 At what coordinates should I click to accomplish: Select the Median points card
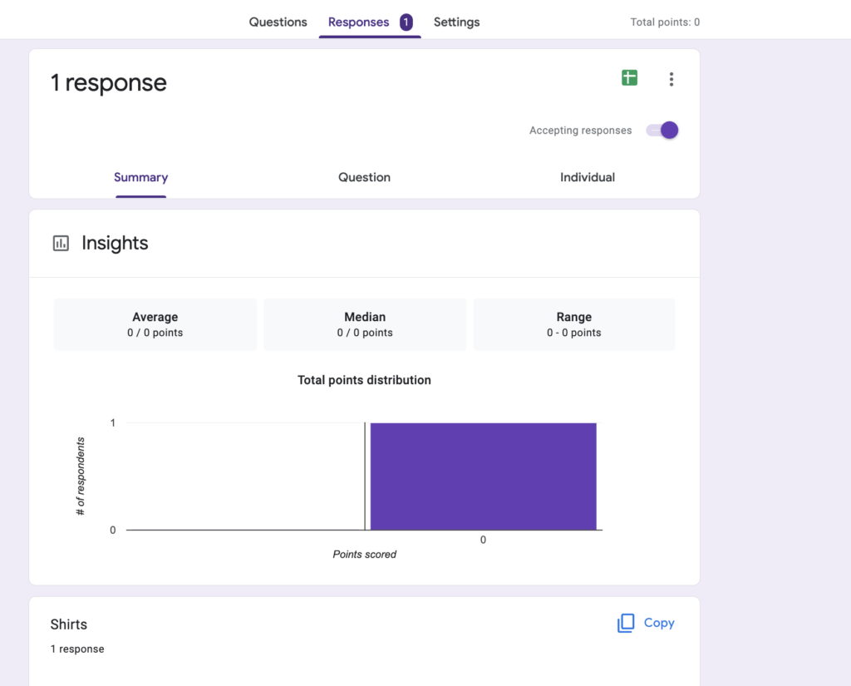point(364,324)
